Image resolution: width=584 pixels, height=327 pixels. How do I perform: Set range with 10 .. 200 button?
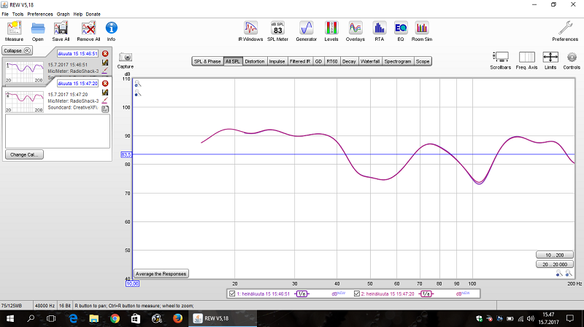pyautogui.click(x=555, y=255)
